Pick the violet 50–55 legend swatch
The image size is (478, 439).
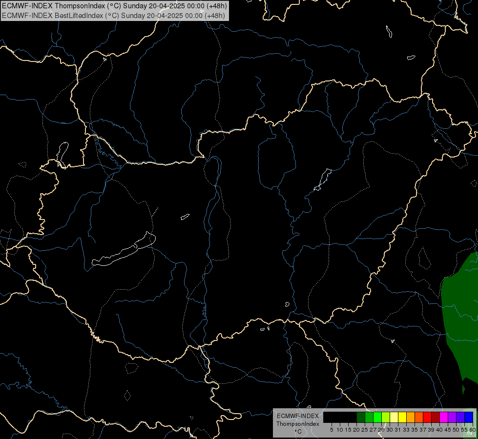coord(460,417)
